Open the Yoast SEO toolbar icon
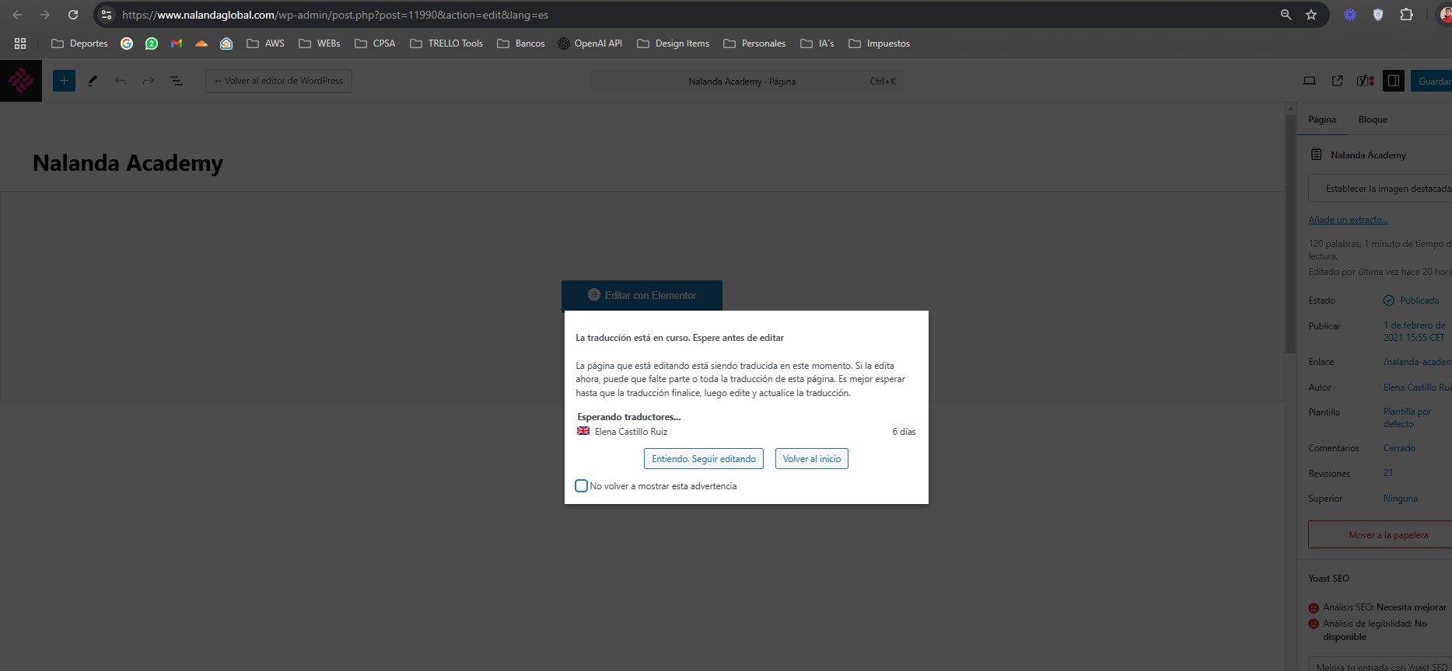Image resolution: width=1452 pixels, height=671 pixels. point(1366,81)
